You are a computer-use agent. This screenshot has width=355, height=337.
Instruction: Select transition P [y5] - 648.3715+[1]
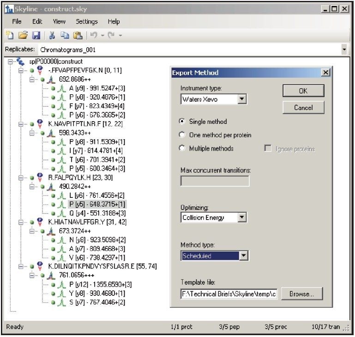pos(97,204)
